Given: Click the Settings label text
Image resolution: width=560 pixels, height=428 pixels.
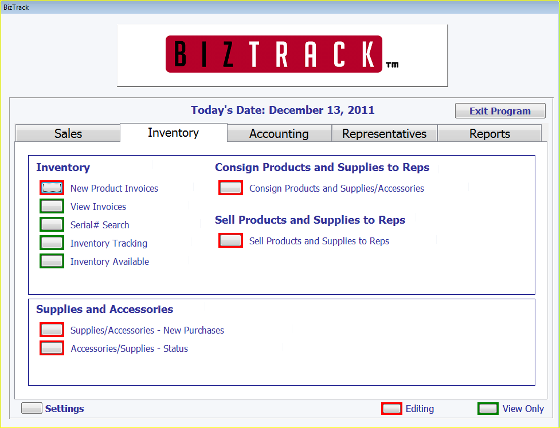Looking at the screenshot, I should pyautogui.click(x=65, y=409).
